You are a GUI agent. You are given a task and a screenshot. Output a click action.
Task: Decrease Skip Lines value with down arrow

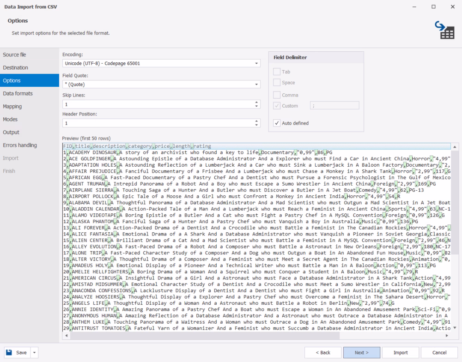(256, 106)
